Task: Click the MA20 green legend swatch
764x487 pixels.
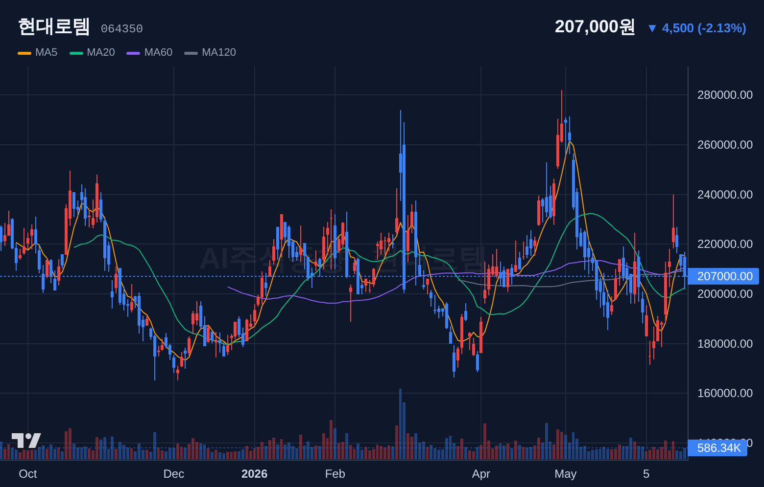Action: [76, 53]
